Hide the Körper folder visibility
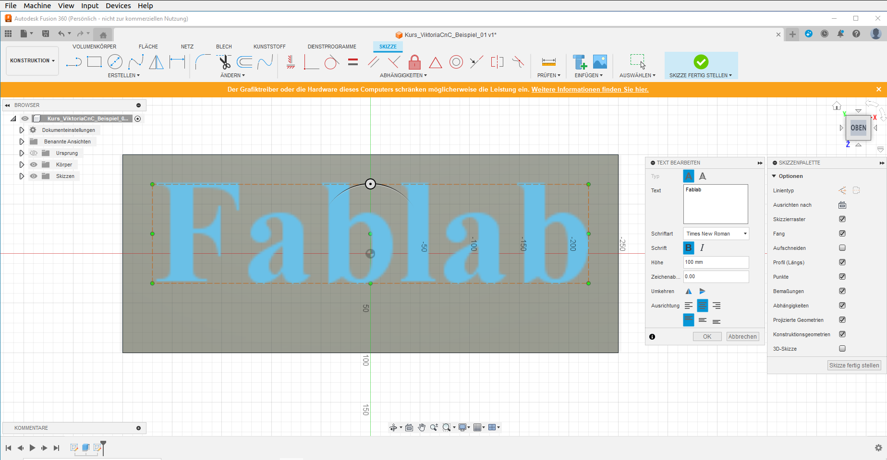This screenshot has width=887, height=460. tap(34, 165)
